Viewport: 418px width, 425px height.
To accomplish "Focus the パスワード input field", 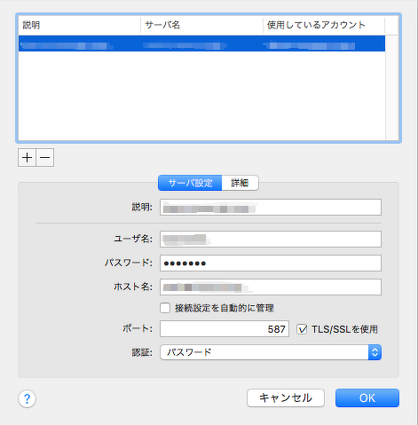I will (271, 263).
